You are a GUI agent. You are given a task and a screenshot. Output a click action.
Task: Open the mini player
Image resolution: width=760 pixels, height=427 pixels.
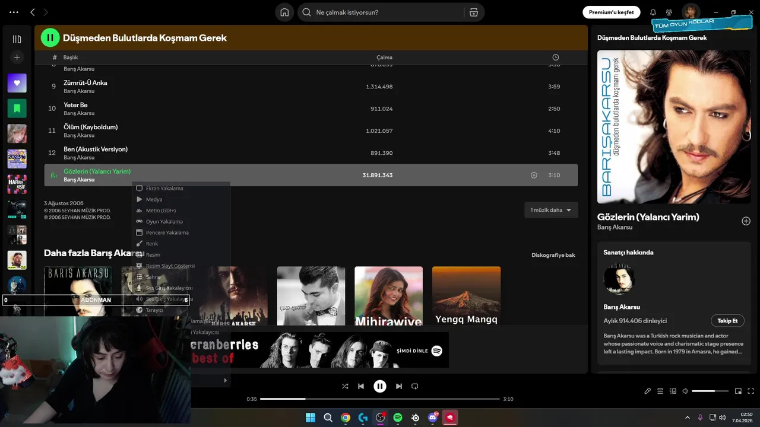point(738,391)
